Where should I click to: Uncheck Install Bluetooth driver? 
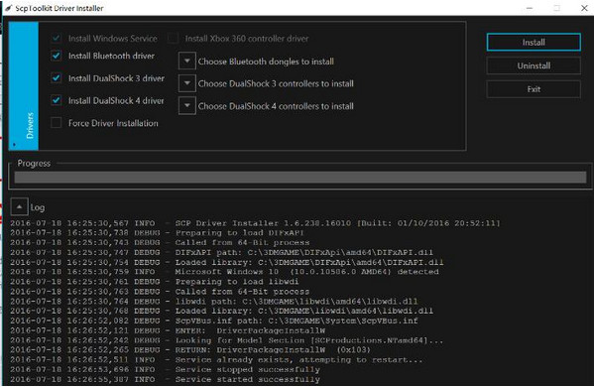click(x=57, y=57)
